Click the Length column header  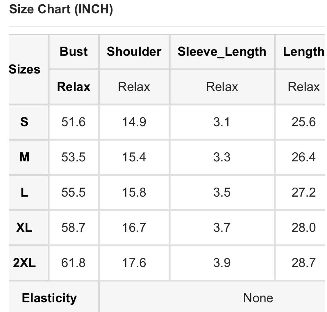point(303,52)
